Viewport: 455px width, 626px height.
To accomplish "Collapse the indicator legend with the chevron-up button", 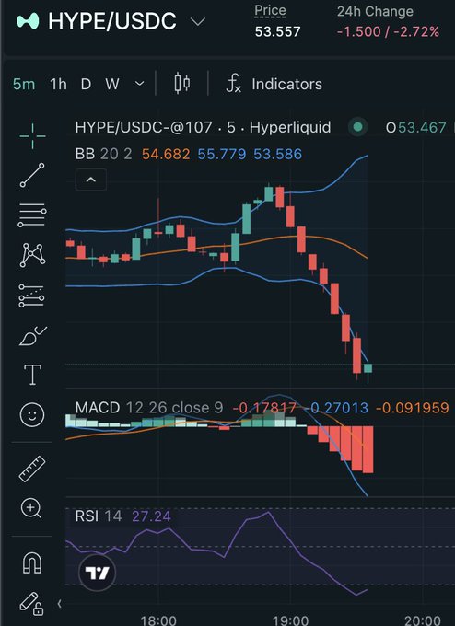I will click(91, 180).
